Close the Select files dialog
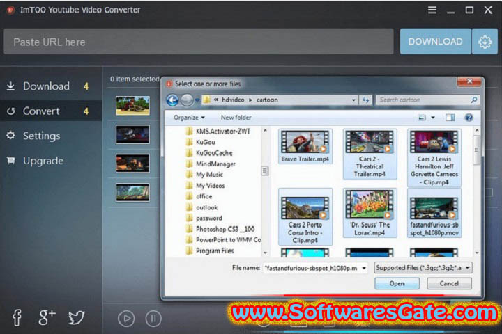 [x=469, y=81]
